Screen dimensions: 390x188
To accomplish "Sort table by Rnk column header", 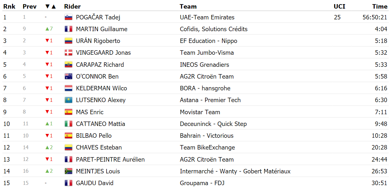I will (9, 6).
